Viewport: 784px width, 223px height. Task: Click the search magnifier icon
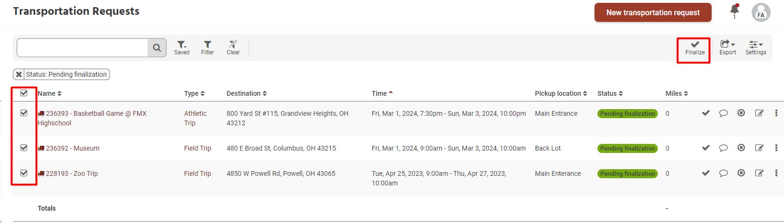pos(157,48)
